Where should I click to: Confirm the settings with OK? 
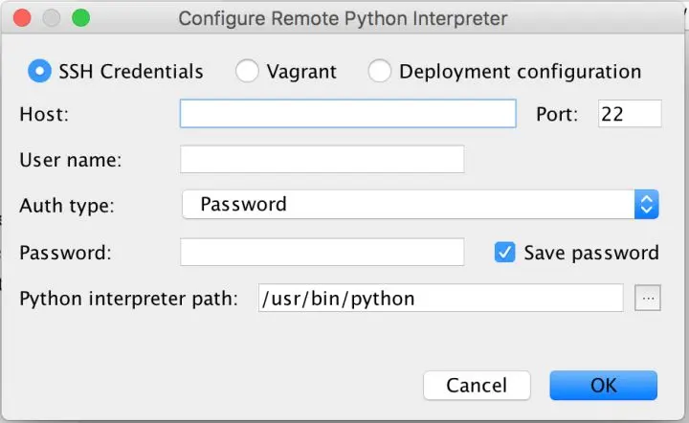pyautogui.click(x=603, y=386)
